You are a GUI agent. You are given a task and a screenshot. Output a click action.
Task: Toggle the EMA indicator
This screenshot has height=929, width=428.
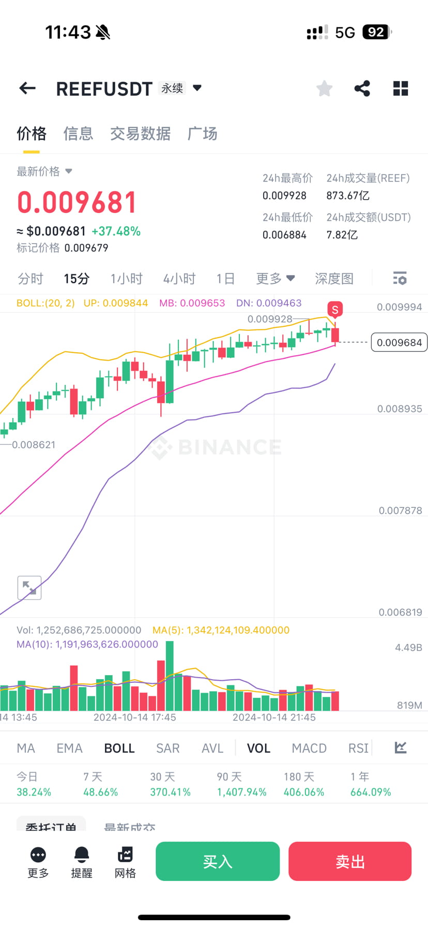[x=70, y=748]
